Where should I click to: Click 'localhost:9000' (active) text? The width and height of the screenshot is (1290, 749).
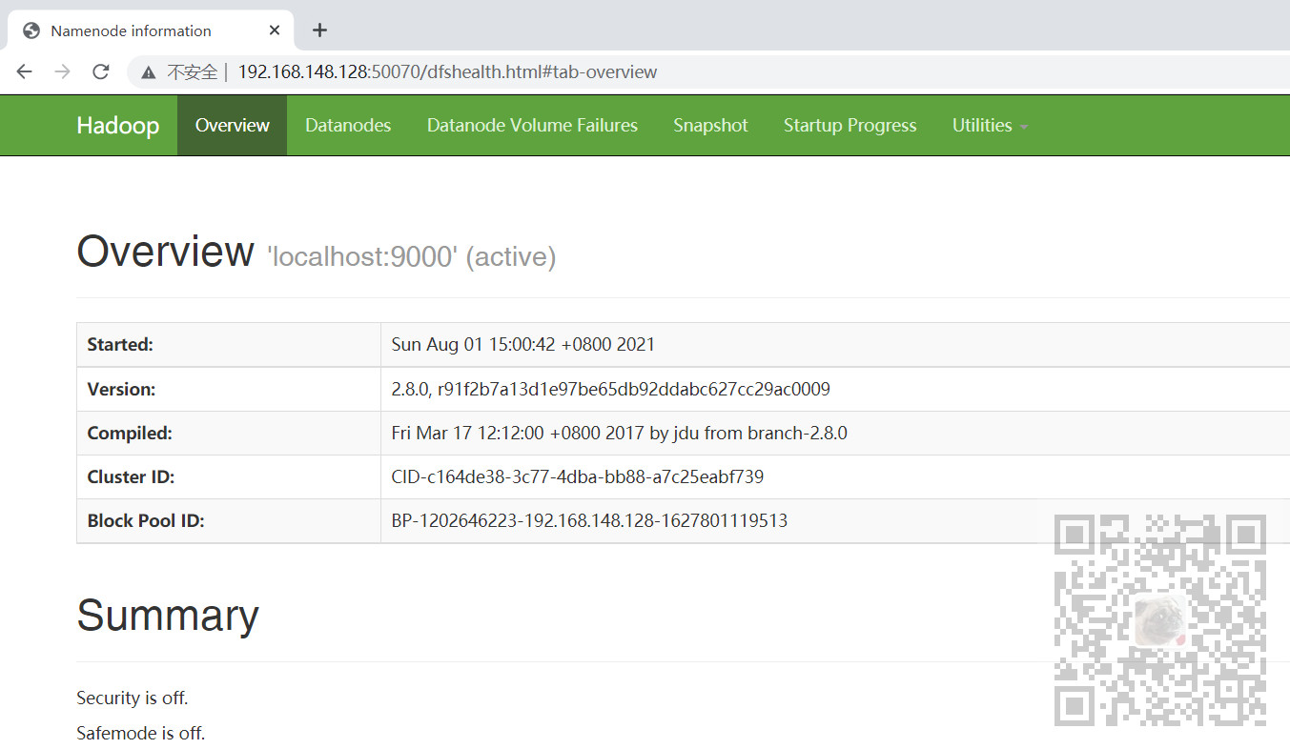[x=411, y=256]
